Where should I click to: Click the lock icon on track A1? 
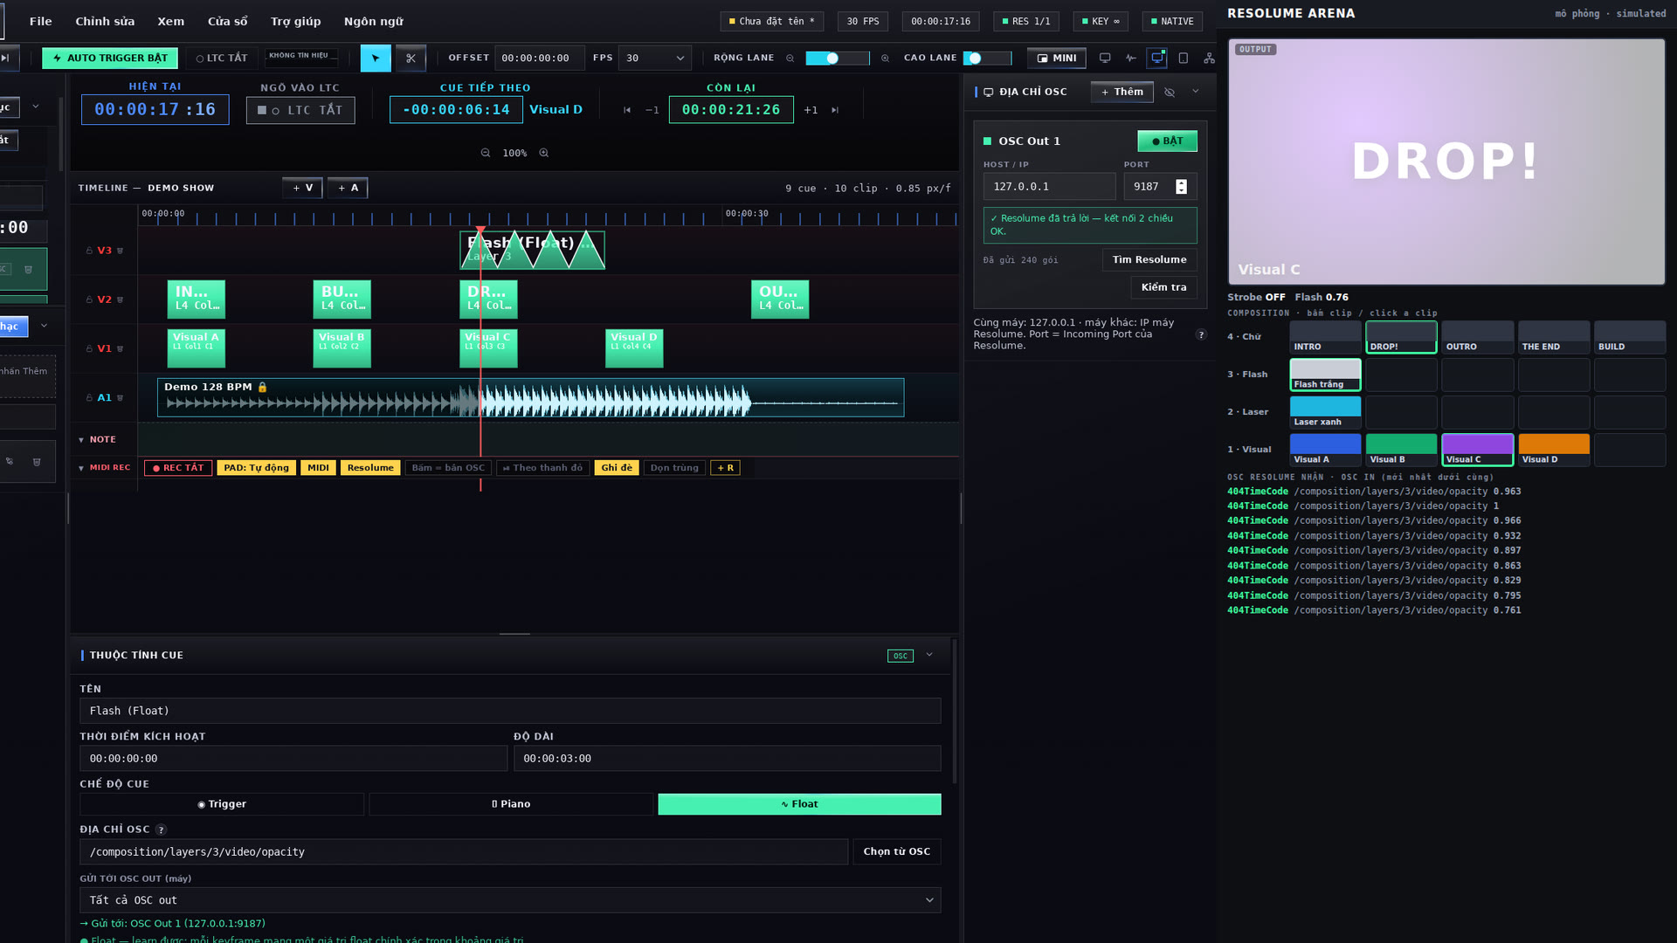[89, 397]
